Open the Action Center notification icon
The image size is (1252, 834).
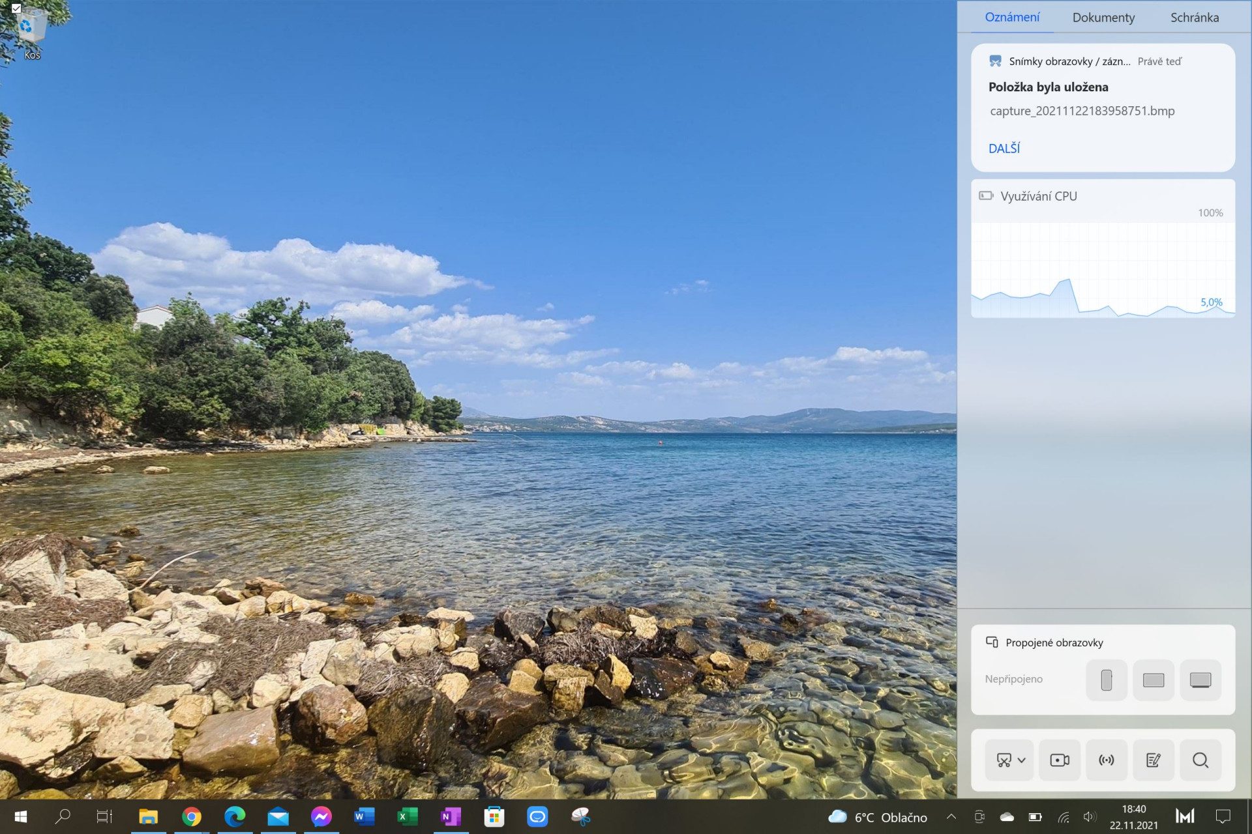[1223, 816]
